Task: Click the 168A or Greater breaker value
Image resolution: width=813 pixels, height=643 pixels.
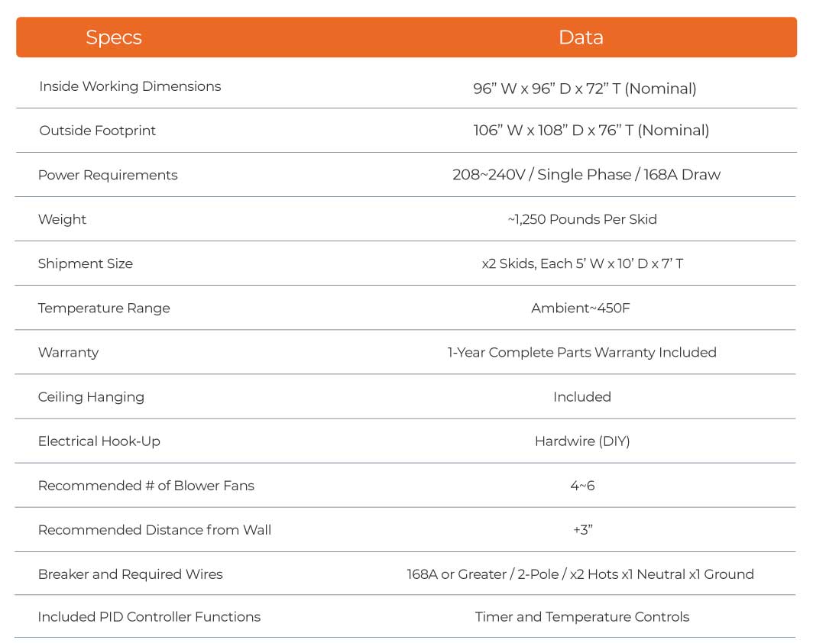Action: (580, 574)
